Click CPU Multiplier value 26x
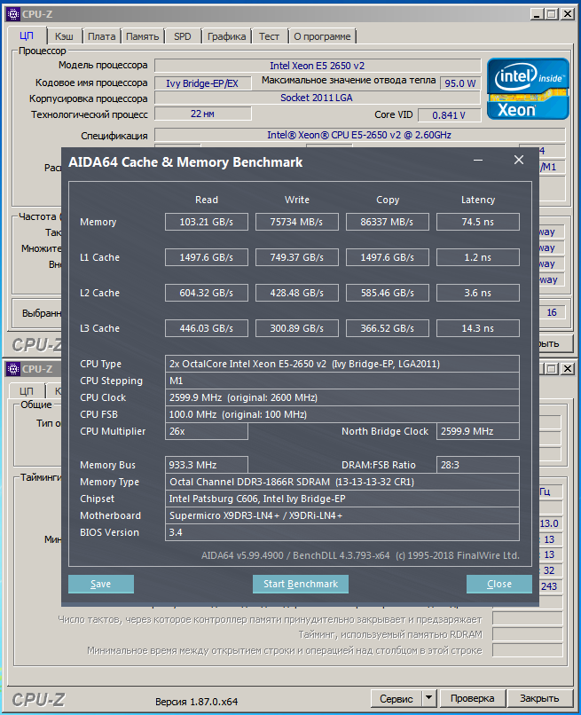 [206, 431]
